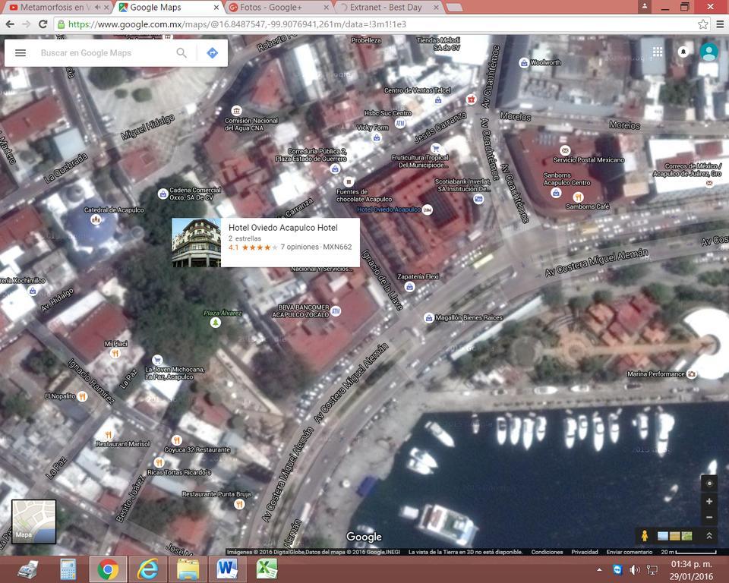Click the Enviar comentario link

[x=630, y=552]
